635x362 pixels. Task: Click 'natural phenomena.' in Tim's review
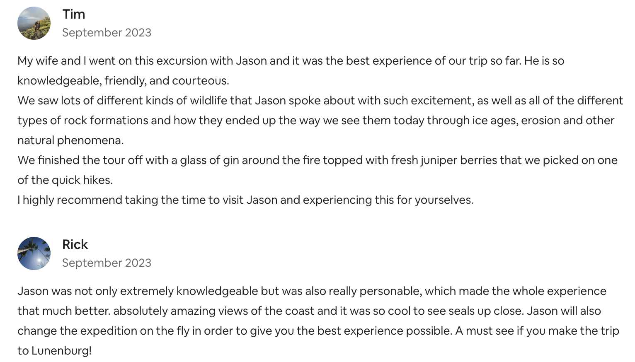tap(70, 140)
